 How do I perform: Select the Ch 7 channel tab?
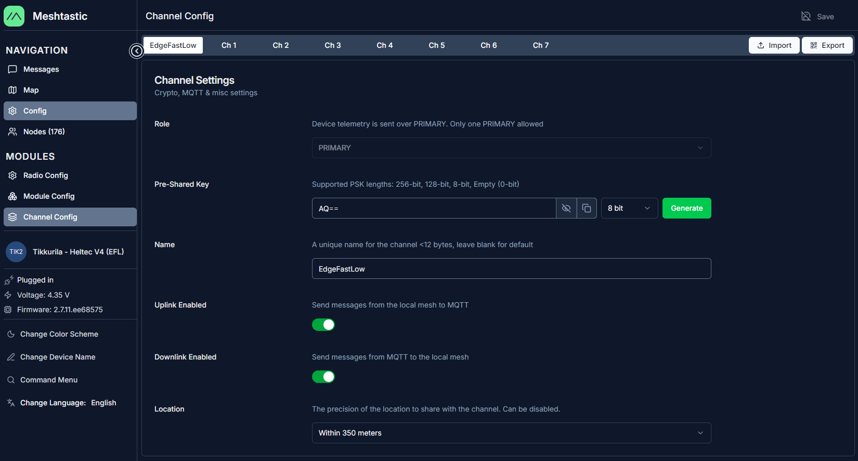click(541, 45)
